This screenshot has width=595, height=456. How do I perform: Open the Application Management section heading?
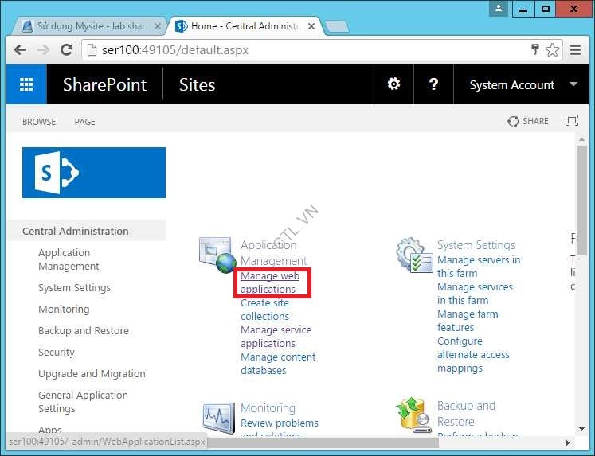[273, 252]
